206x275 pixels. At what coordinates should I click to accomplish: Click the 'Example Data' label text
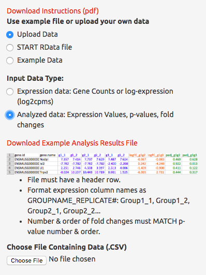[x=40, y=60]
